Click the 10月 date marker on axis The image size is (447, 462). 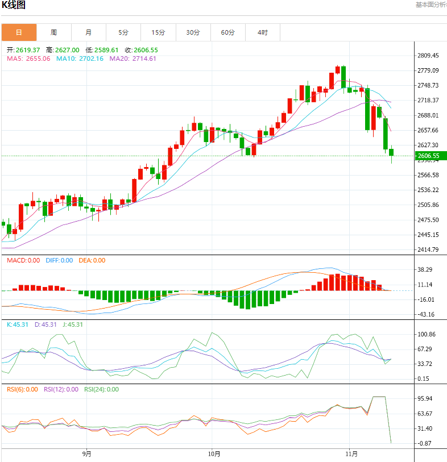[214, 453]
